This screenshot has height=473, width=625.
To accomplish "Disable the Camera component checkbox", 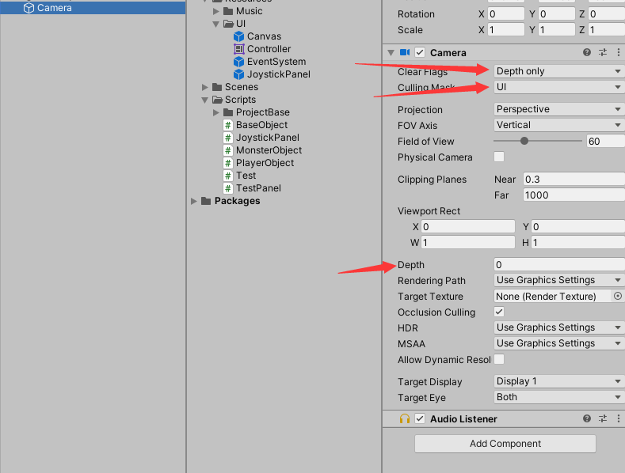I will pyautogui.click(x=420, y=52).
